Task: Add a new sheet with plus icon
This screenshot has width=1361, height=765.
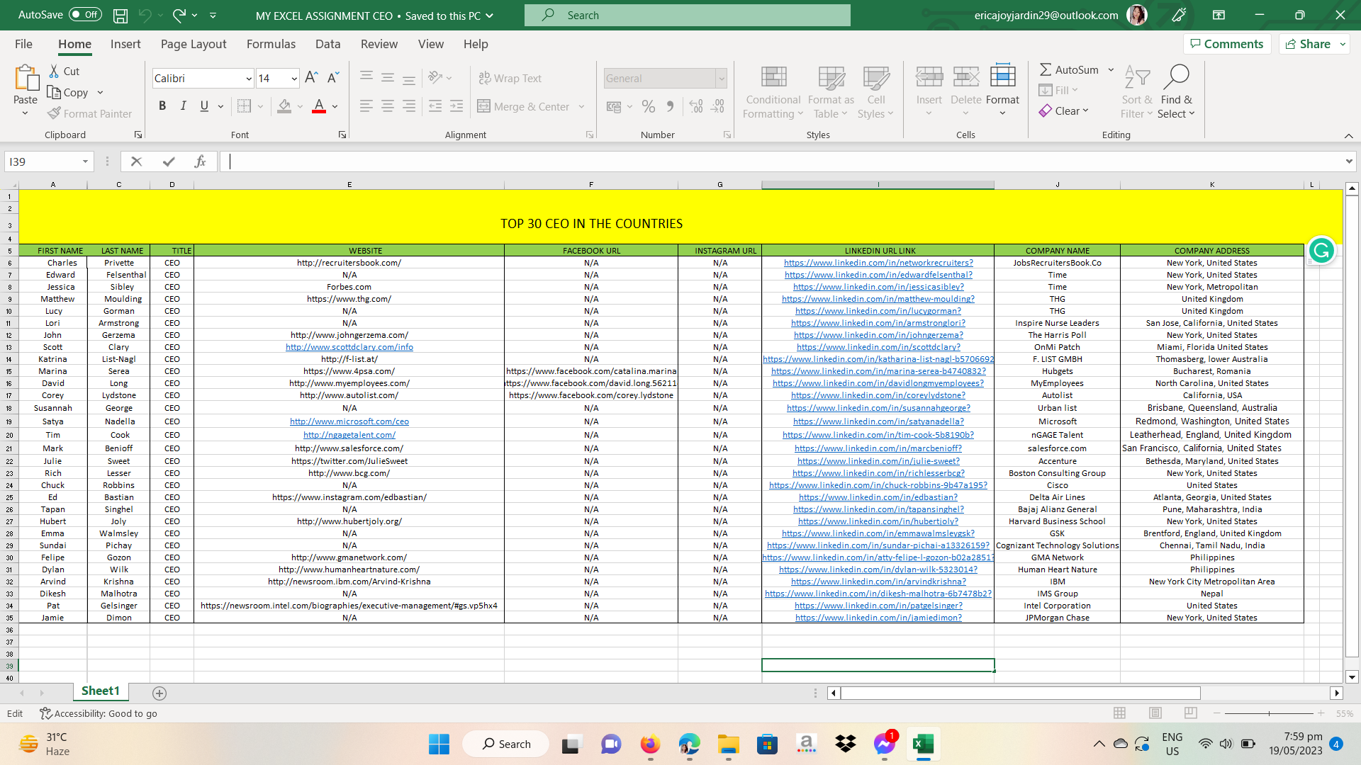Action: pyautogui.click(x=159, y=693)
